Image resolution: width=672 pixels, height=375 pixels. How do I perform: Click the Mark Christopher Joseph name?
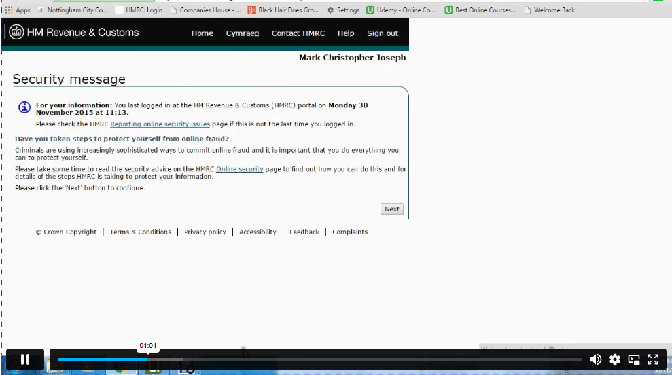point(352,58)
